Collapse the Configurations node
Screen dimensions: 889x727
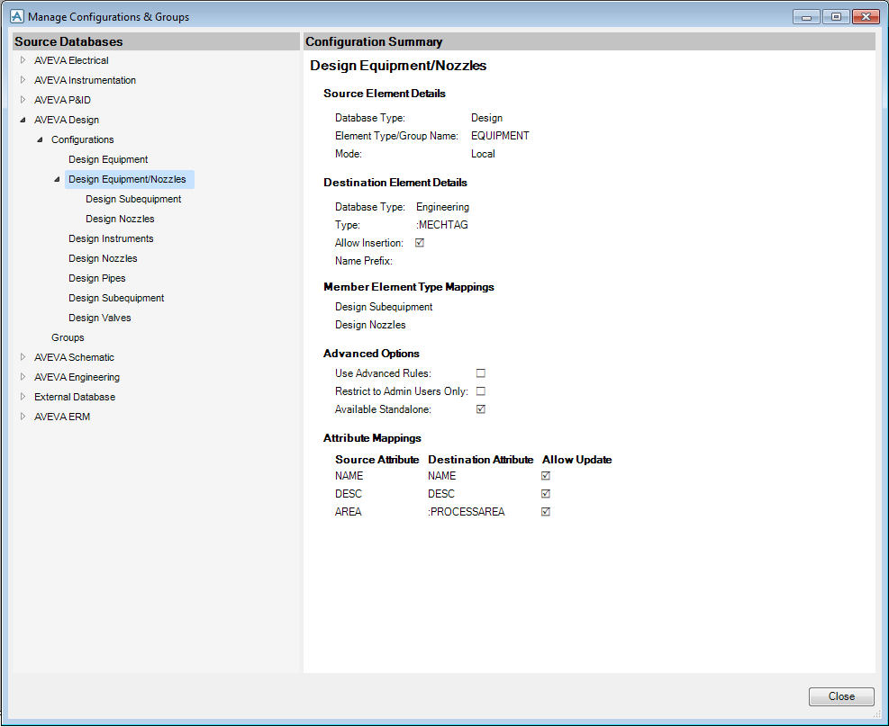(x=40, y=139)
